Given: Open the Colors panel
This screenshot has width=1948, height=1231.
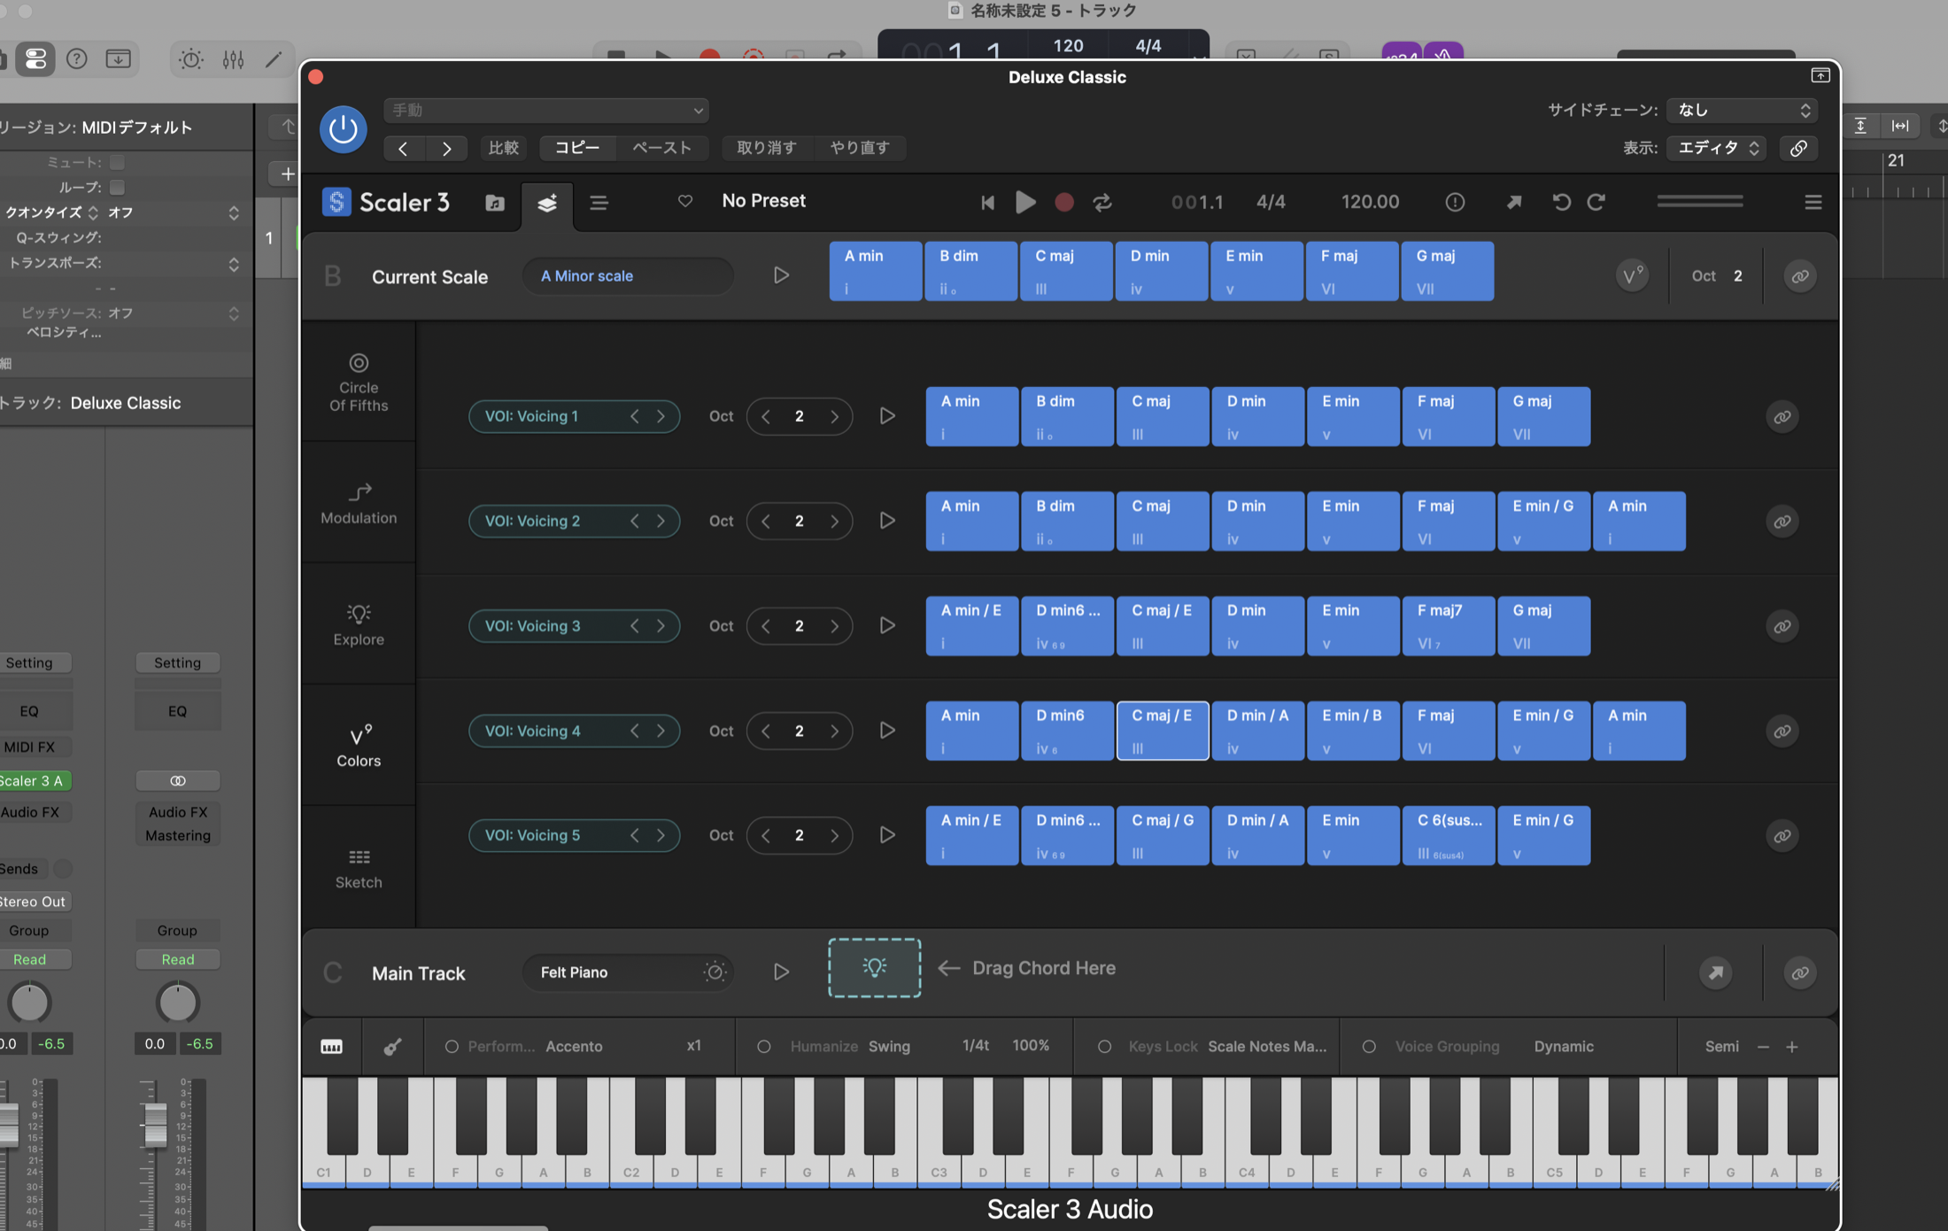Looking at the screenshot, I should 359,746.
